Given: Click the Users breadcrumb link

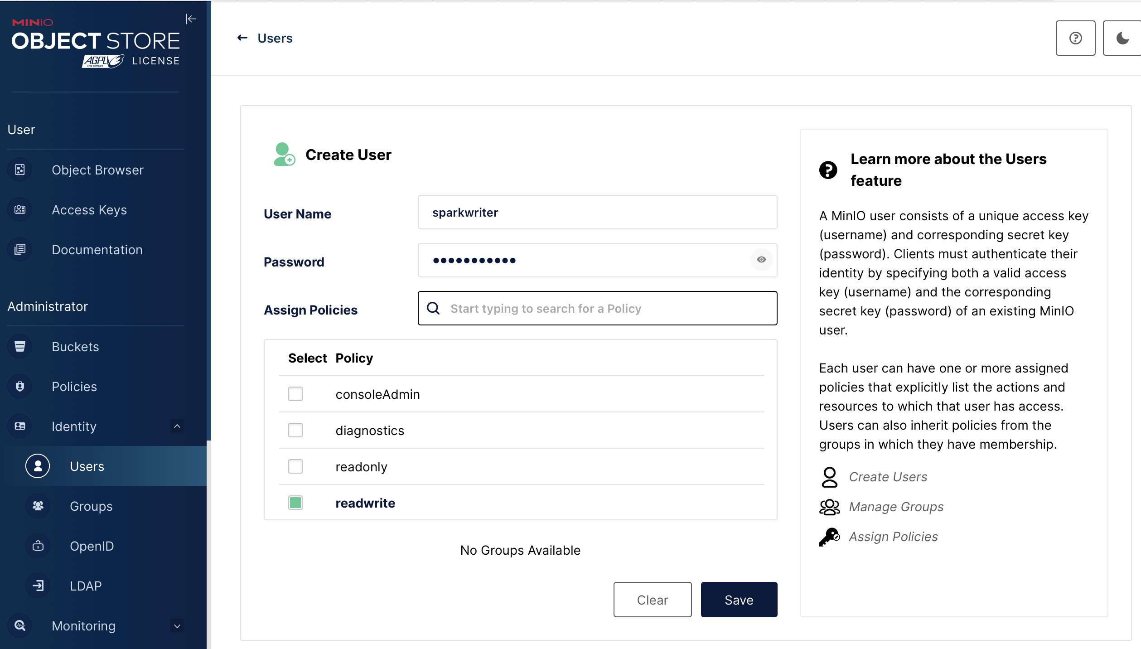Looking at the screenshot, I should point(275,38).
